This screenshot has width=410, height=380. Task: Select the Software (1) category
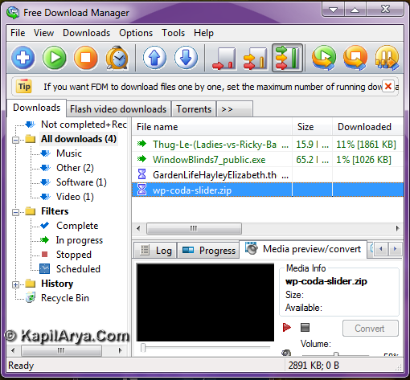click(x=81, y=182)
